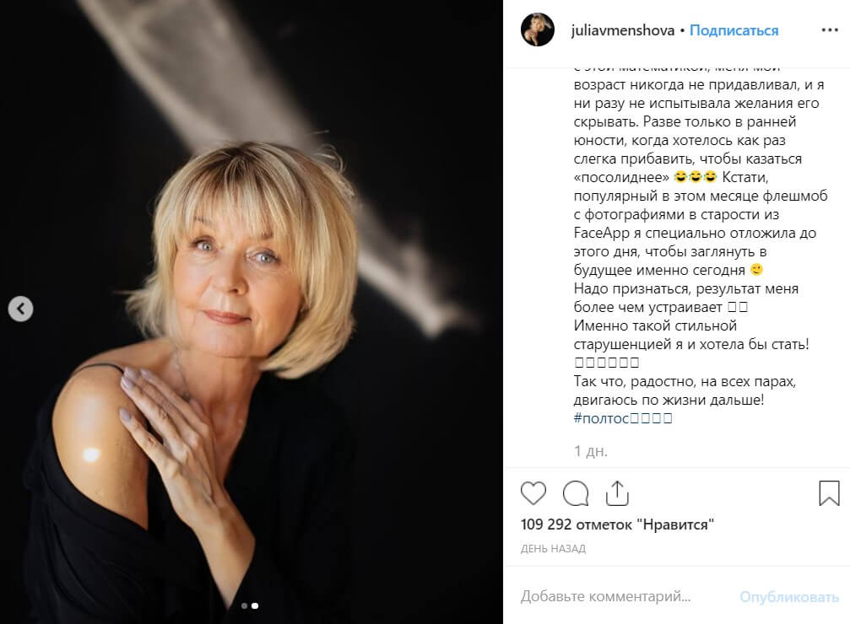
Task: Click the 1 дн. caption timestamp
Action: pos(590,450)
